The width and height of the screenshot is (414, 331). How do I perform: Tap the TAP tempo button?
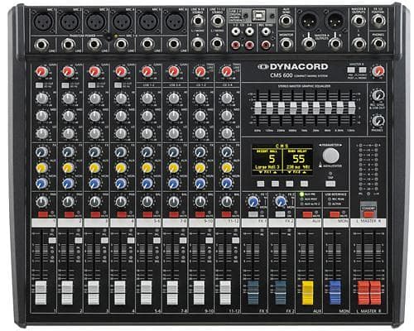point(330,184)
